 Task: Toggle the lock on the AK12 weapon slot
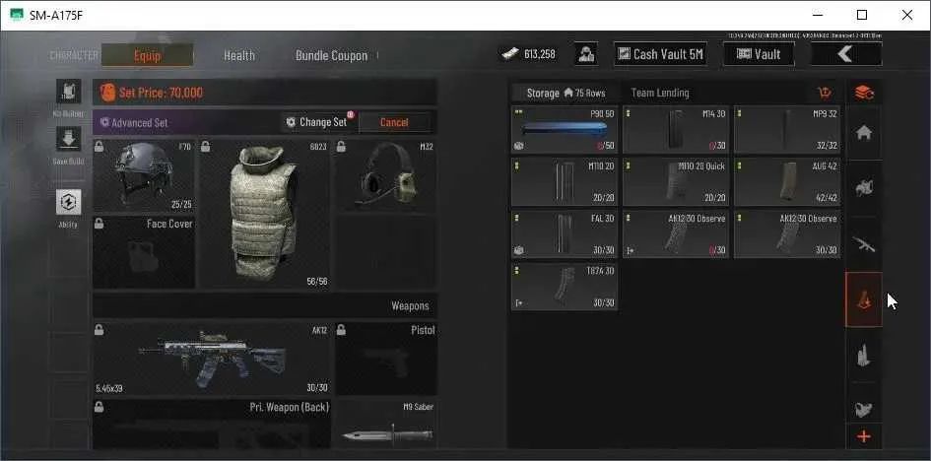point(100,330)
